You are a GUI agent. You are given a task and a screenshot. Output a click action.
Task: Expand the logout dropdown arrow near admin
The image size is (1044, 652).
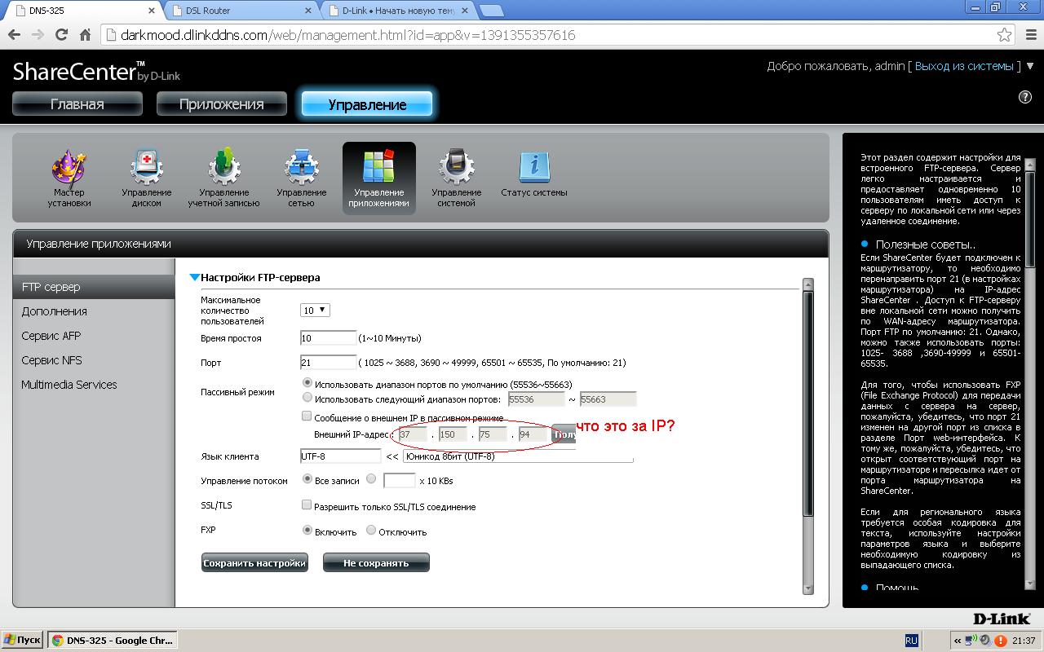[x=1029, y=67]
